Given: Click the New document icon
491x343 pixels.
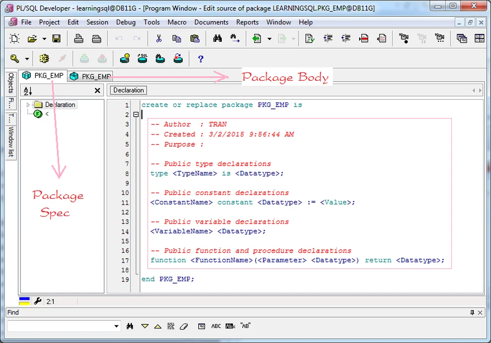Looking at the screenshot, I should (x=15, y=39).
